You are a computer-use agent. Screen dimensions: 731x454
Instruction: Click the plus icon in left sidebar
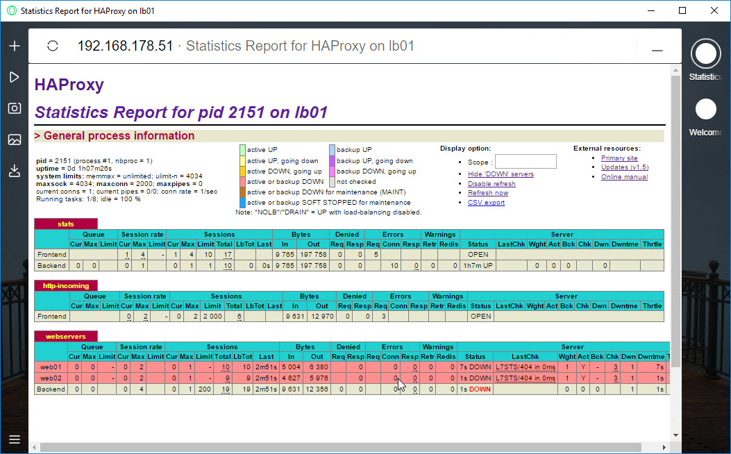click(15, 46)
